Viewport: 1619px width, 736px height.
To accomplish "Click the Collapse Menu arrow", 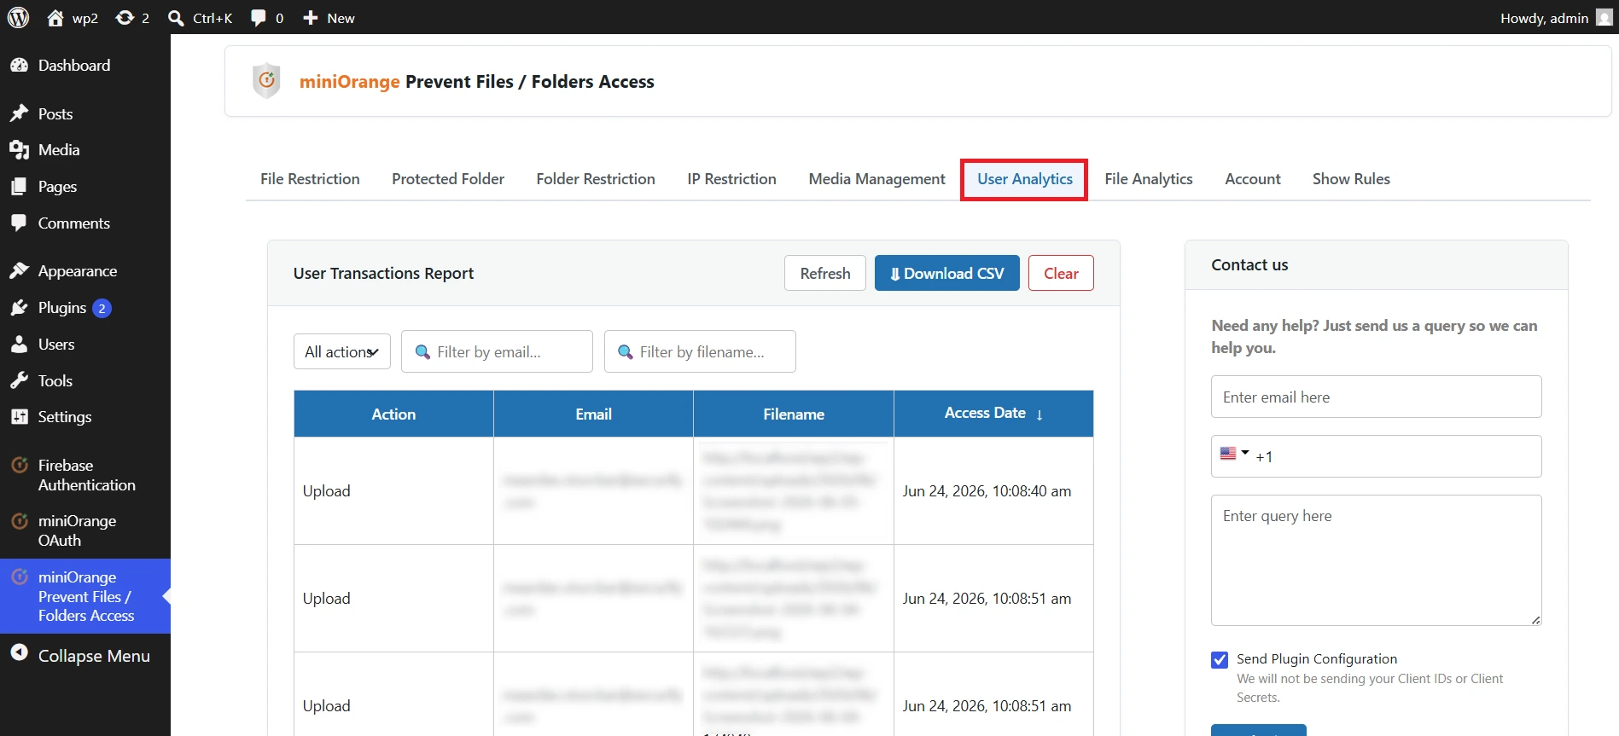I will point(19,653).
